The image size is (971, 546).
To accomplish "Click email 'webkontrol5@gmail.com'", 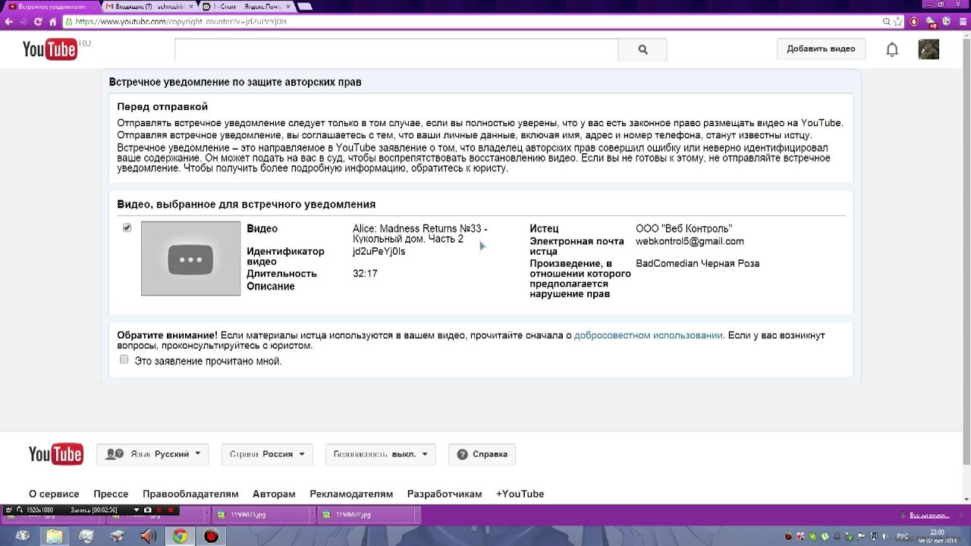I will (x=690, y=241).
